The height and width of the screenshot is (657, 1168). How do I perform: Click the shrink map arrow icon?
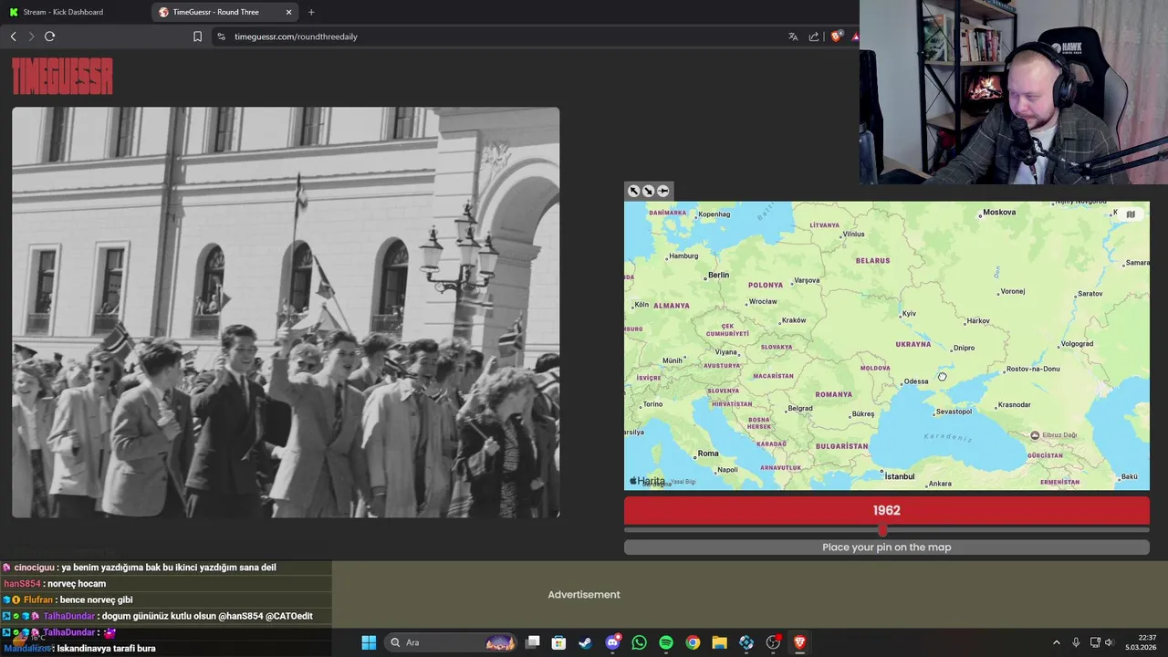[648, 191]
